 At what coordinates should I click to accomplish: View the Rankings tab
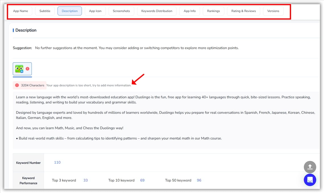213,11
